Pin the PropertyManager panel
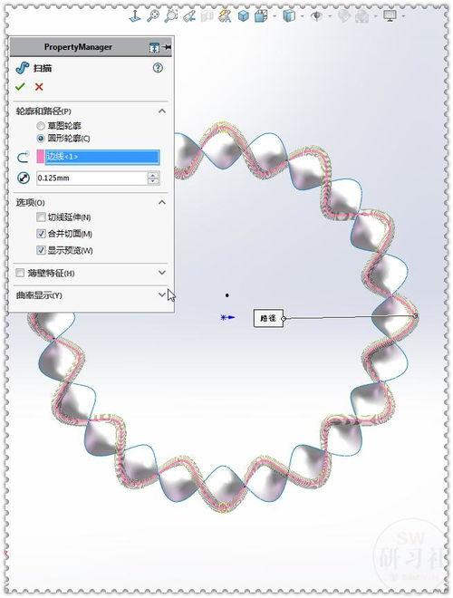This screenshot has height=598, width=453. 167,47
